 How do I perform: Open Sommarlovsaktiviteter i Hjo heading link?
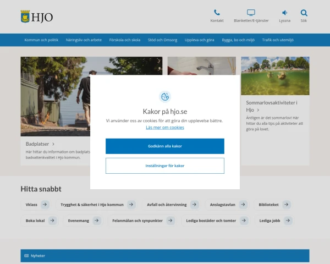272,106
